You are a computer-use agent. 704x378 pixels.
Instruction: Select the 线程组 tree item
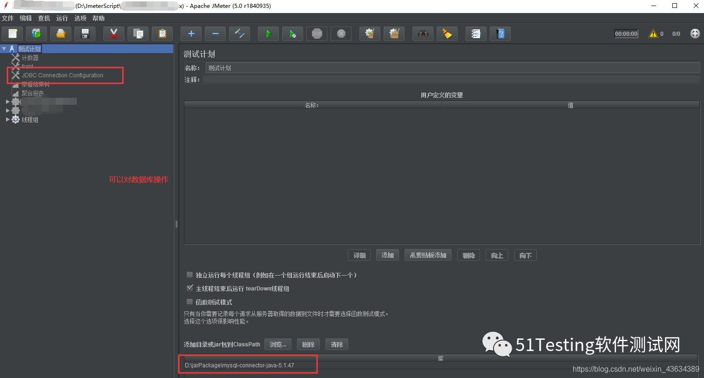point(30,120)
